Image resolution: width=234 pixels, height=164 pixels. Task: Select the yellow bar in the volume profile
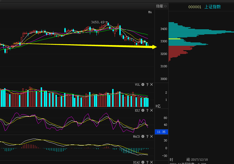coord(174,39)
